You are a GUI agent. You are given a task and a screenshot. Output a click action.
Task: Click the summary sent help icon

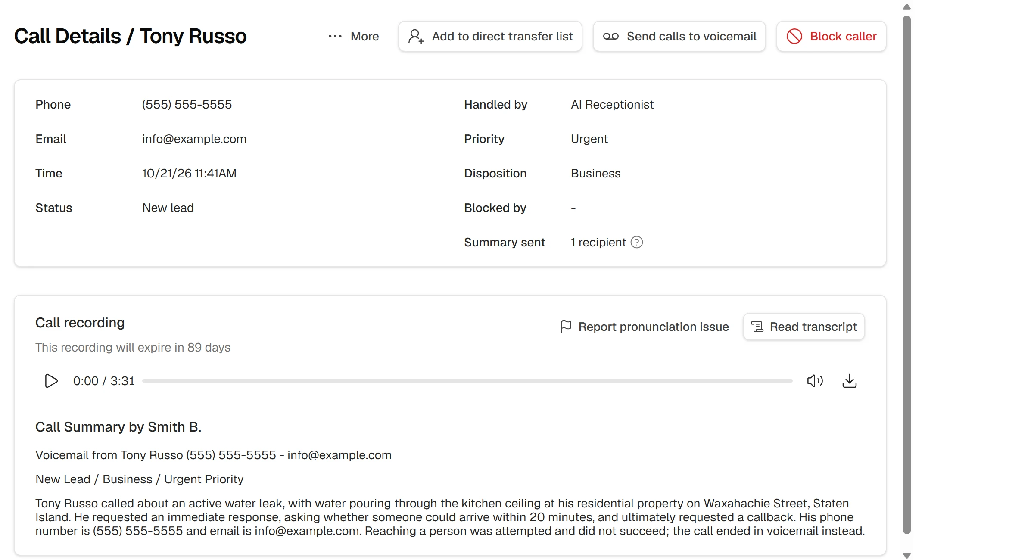click(636, 242)
